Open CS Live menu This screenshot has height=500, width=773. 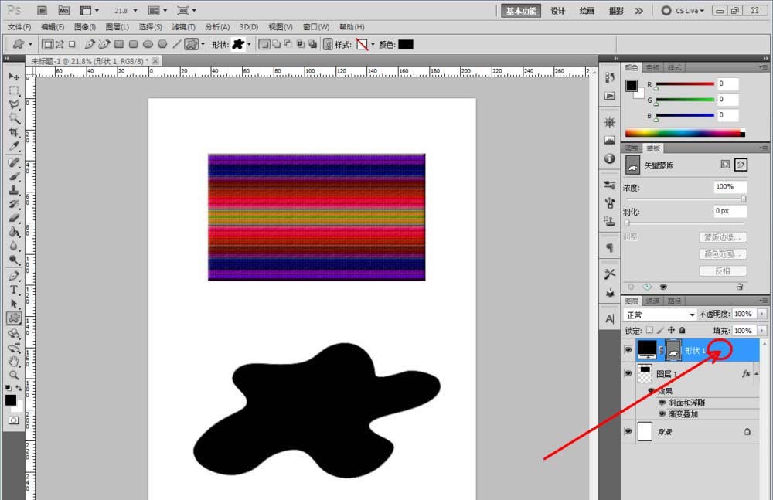(683, 10)
